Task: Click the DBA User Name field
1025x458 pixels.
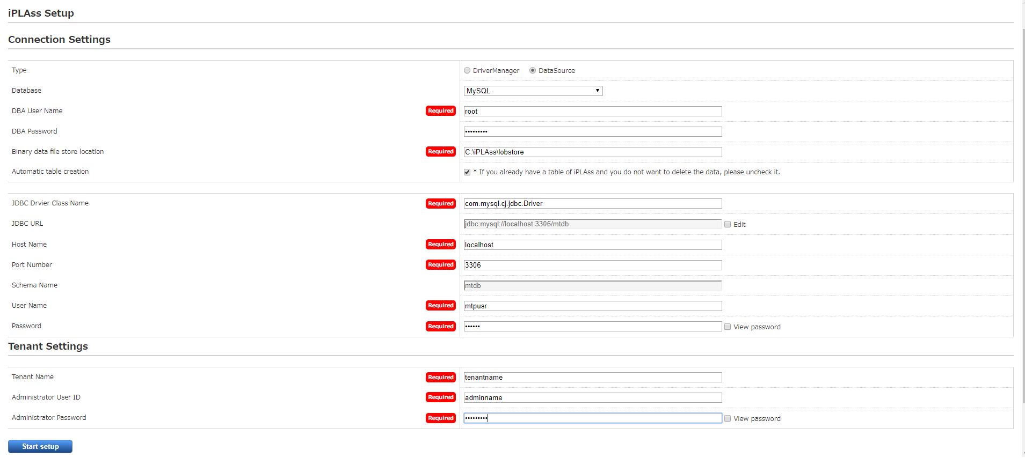Action: click(592, 112)
